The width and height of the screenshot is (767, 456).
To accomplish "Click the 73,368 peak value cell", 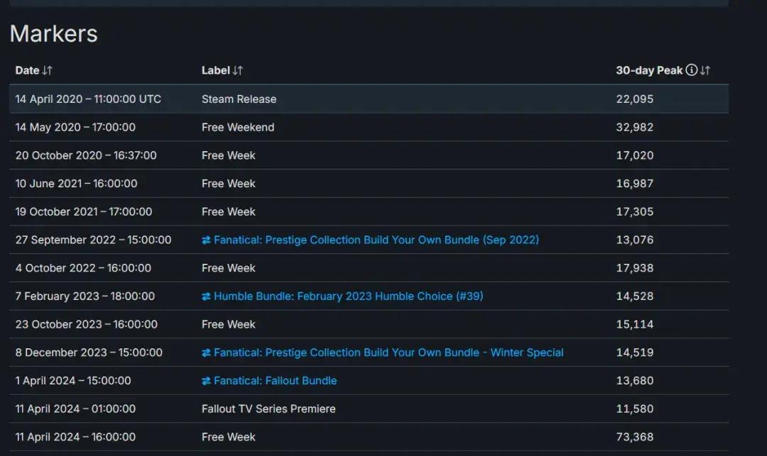I will [x=634, y=437].
